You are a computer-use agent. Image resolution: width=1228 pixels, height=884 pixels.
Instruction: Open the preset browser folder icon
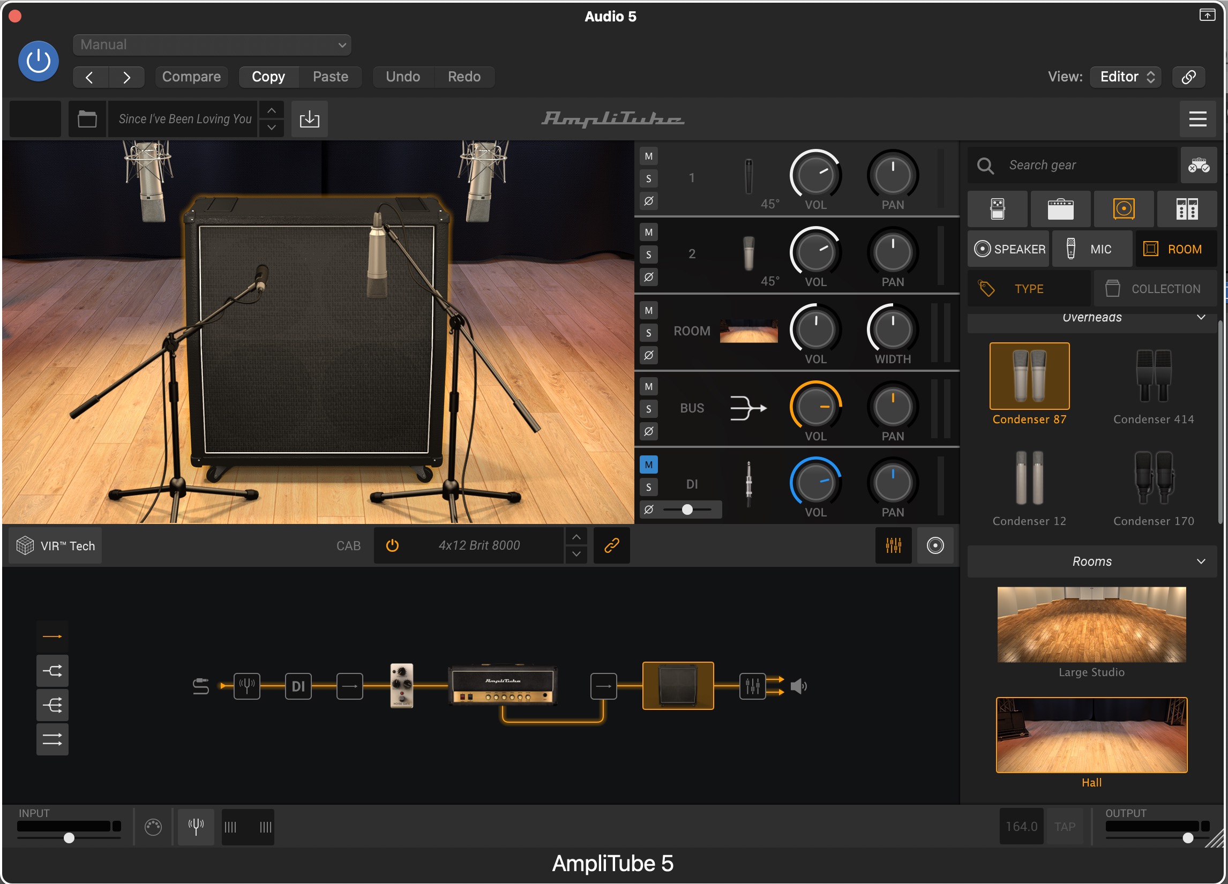87,118
